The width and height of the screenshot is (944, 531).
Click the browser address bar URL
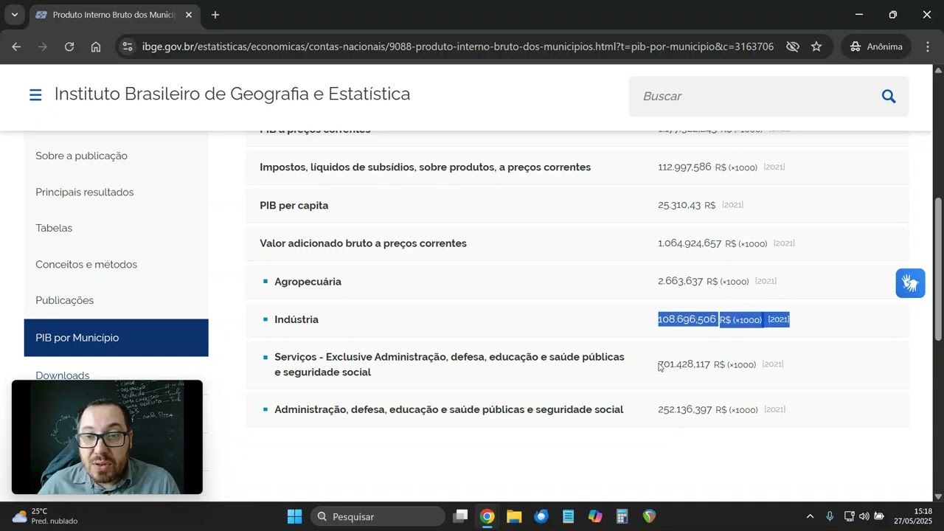point(457,46)
